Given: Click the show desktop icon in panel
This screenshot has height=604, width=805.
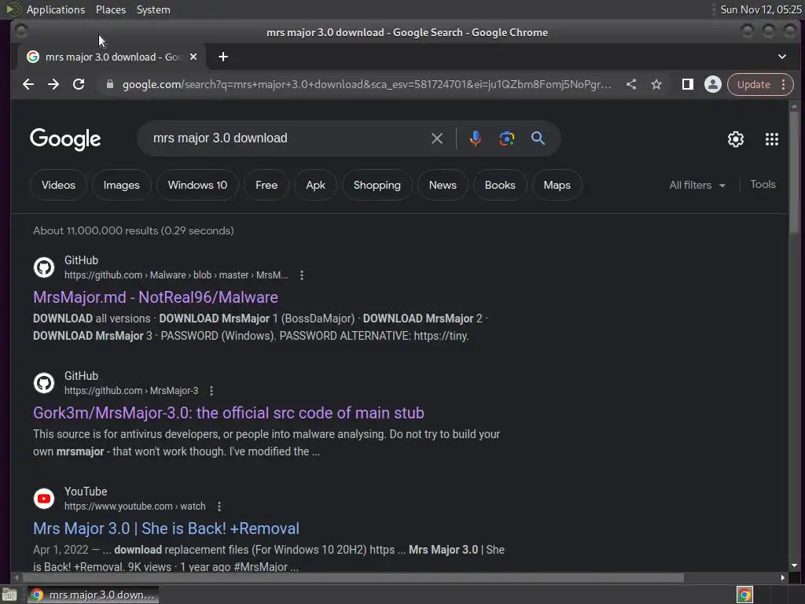Looking at the screenshot, I should [9, 595].
